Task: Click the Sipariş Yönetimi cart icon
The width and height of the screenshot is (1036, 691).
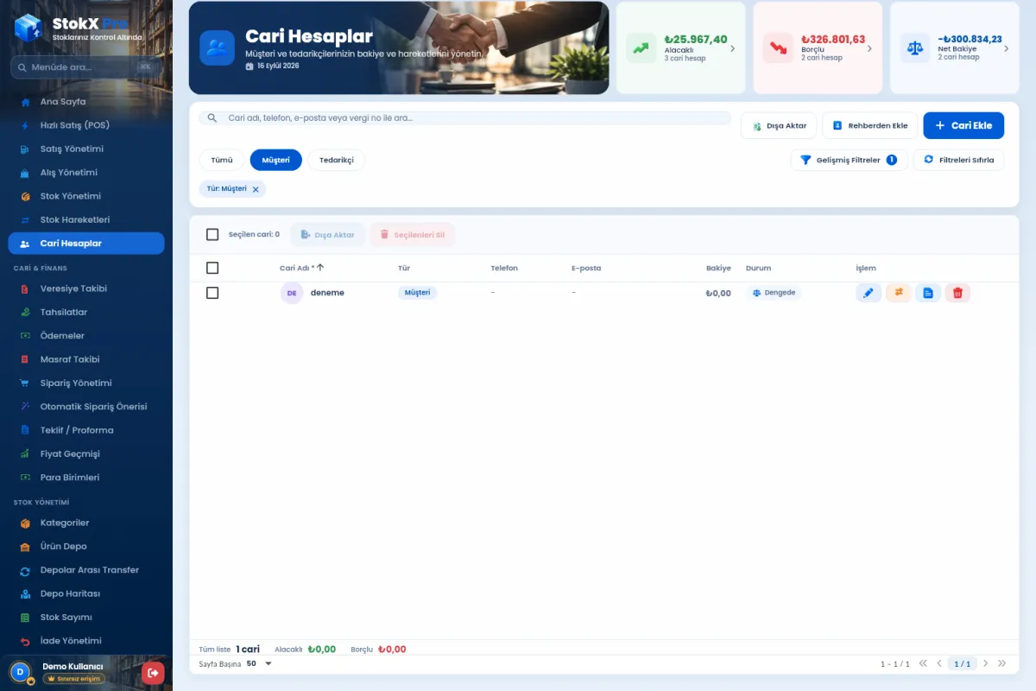Action: click(x=24, y=383)
